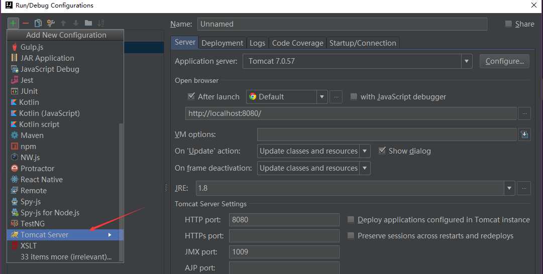Choose JavaScript Debug from the list

[65, 69]
